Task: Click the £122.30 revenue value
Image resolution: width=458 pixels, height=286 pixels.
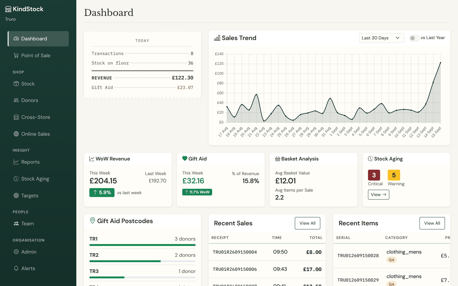Action: click(183, 78)
